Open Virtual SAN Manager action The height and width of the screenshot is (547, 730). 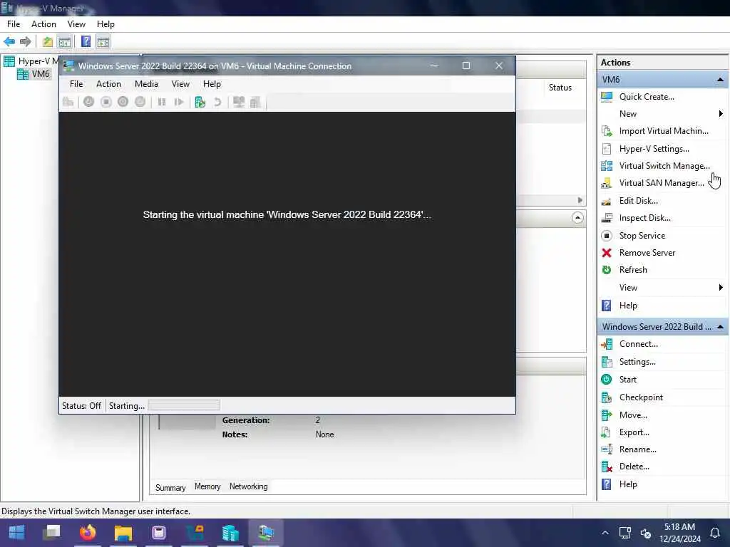[x=661, y=183]
